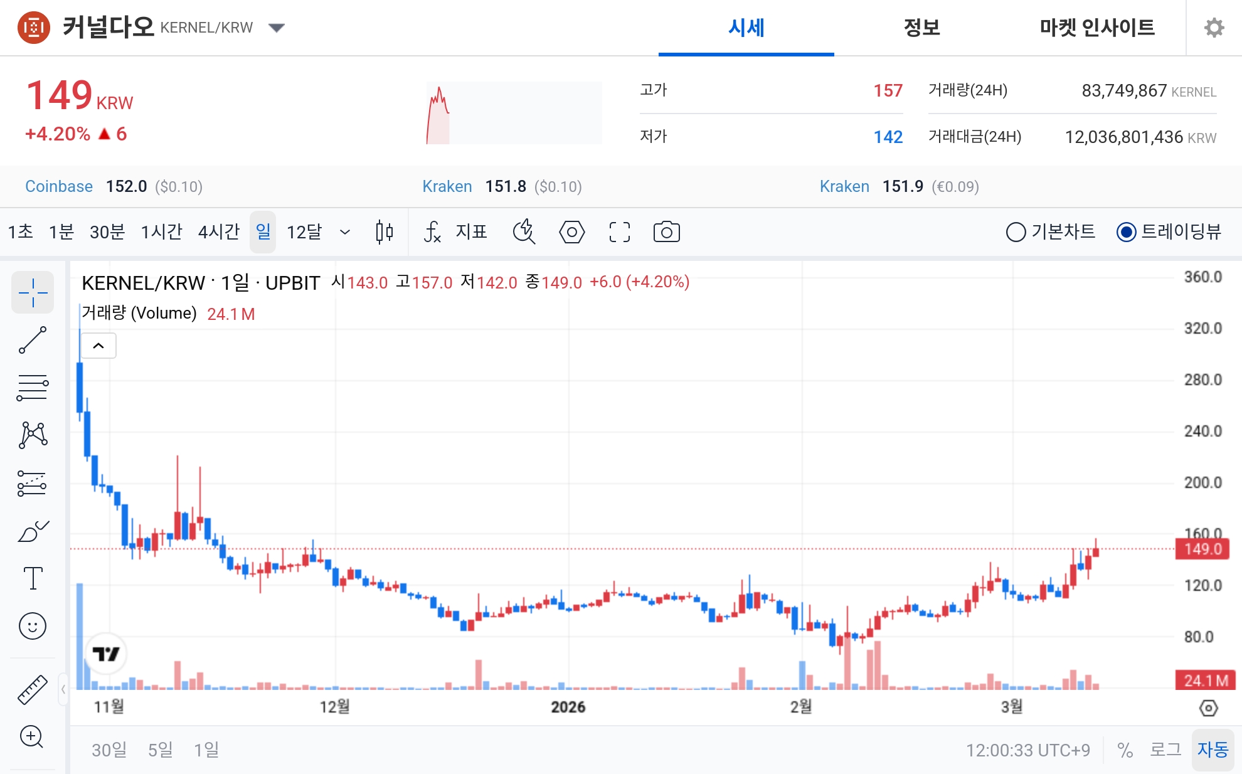Collapse the volume indicator panel
Viewport: 1242px width, 774px height.
[x=98, y=346]
